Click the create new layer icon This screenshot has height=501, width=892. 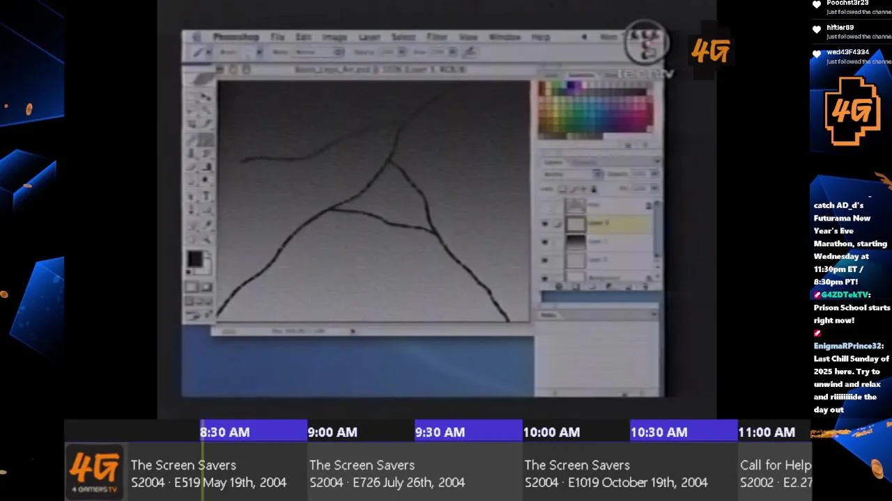(630, 286)
